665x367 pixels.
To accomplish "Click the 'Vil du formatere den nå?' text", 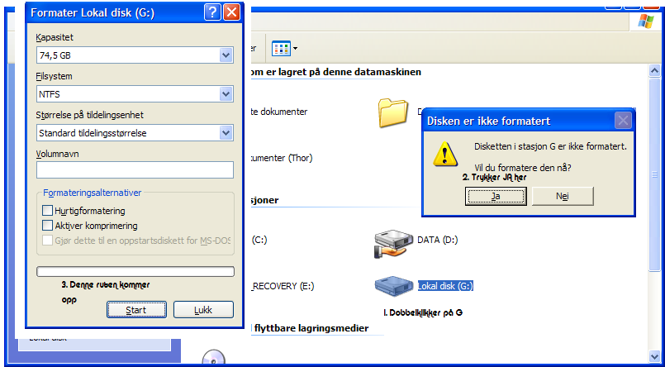I will pos(522,168).
